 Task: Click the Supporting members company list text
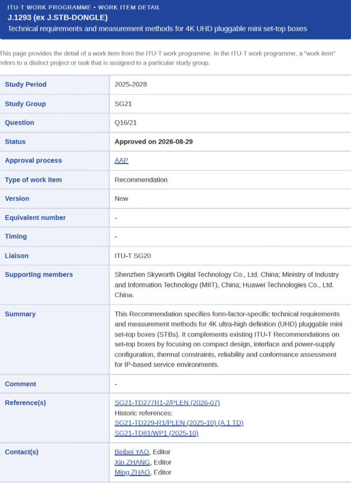227,284
